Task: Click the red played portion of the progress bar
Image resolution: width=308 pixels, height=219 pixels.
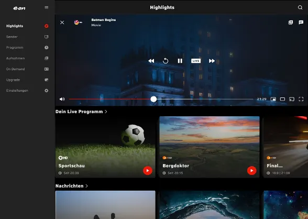Action: (110, 99)
